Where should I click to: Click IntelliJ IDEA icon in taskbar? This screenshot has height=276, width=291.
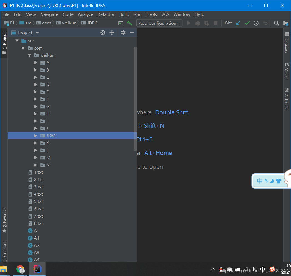click(37, 269)
